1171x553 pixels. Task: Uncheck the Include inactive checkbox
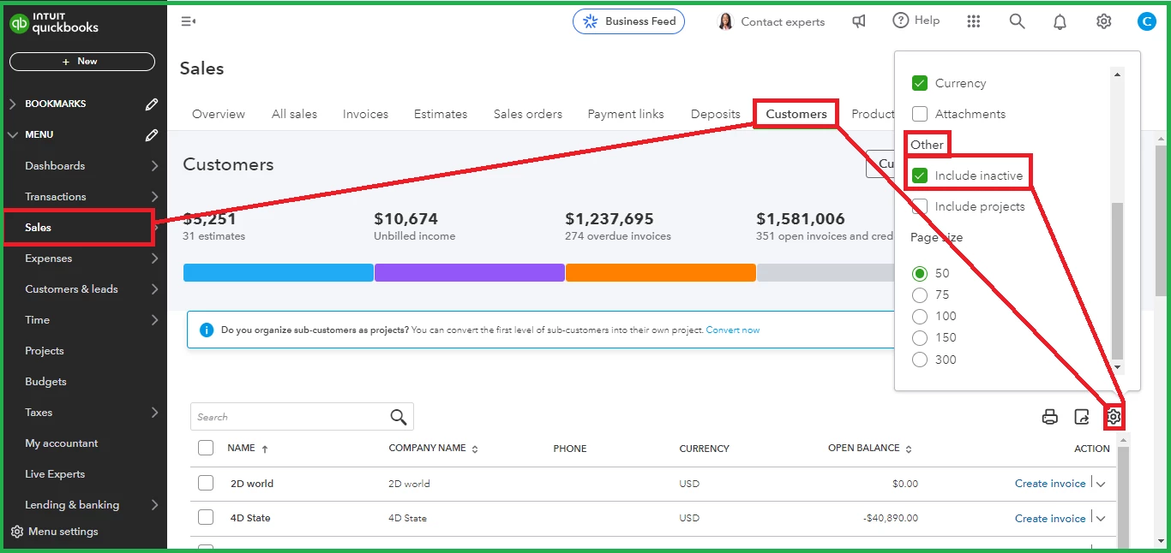[x=920, y=175]
